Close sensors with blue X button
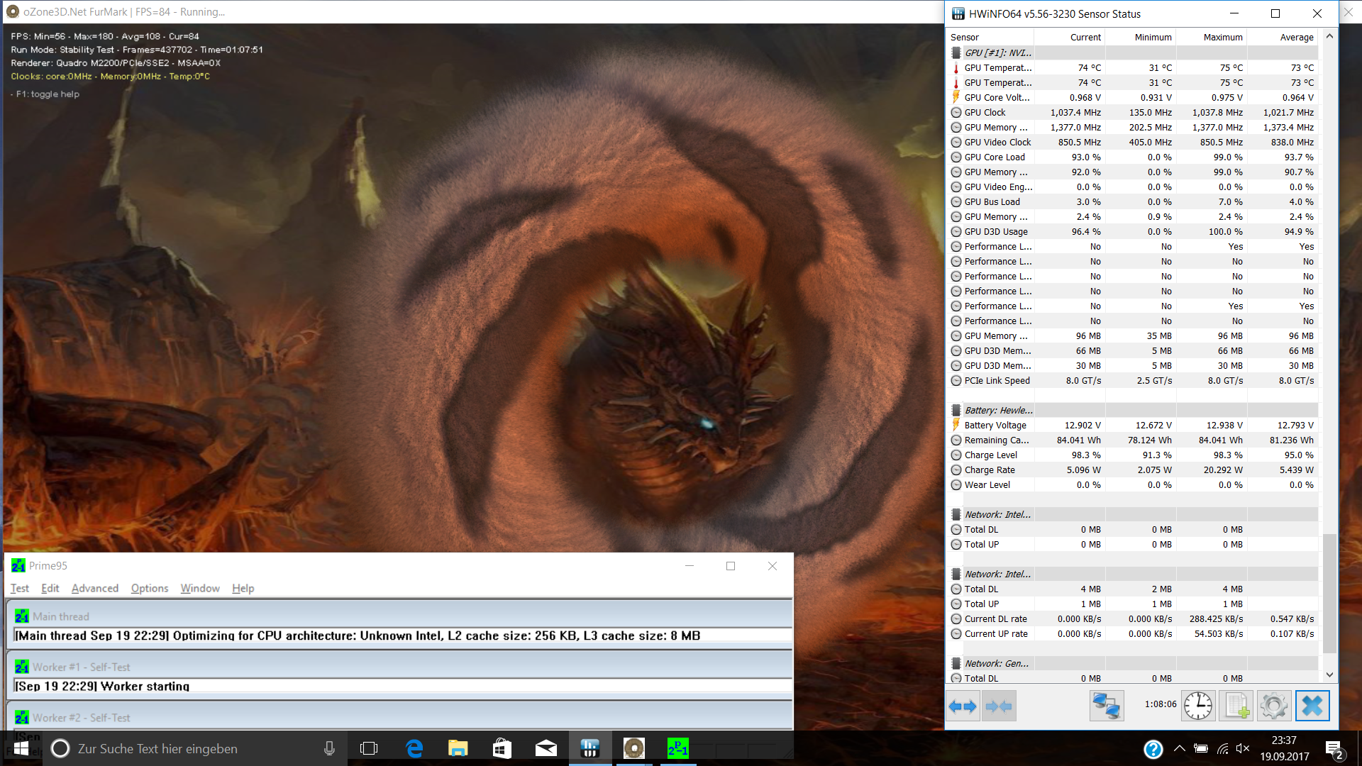 click(1312, 706)
